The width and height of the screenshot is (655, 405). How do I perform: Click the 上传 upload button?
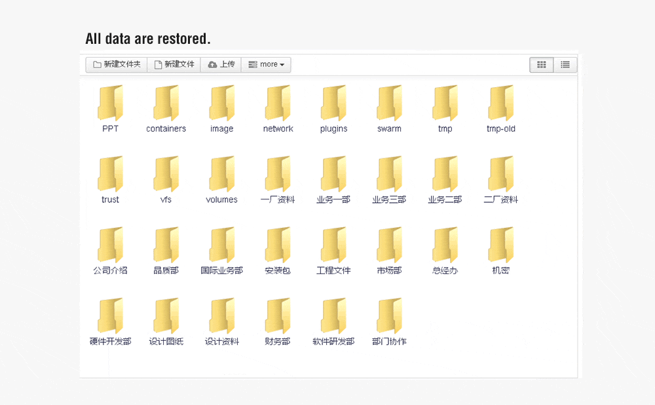(x=221, y=65)
